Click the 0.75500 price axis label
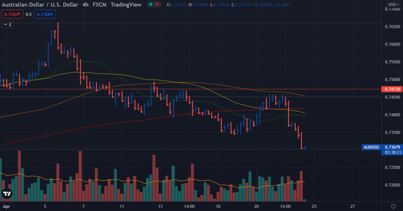403x211 pixels. 392,62
